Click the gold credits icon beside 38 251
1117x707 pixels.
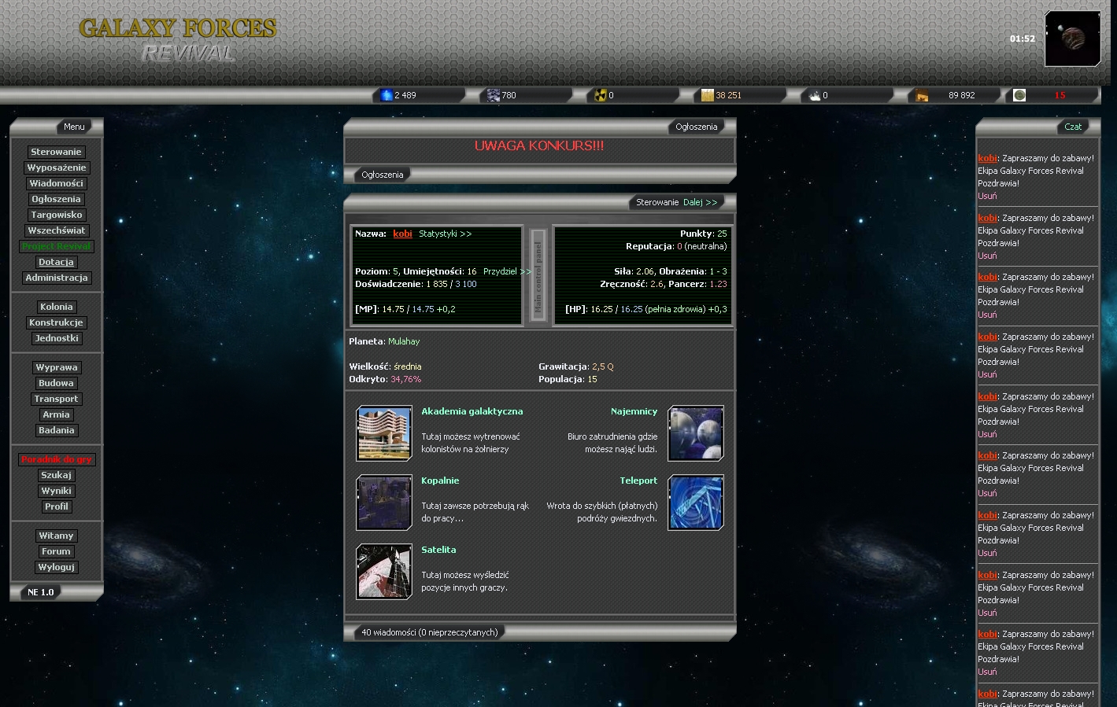click(x=708, y=95)
